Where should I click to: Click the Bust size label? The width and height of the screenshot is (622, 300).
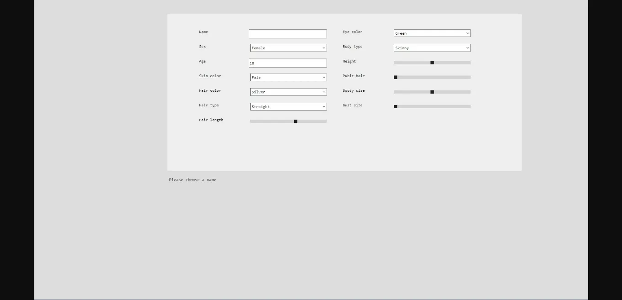pyautogui.click(x=352, y=105)
